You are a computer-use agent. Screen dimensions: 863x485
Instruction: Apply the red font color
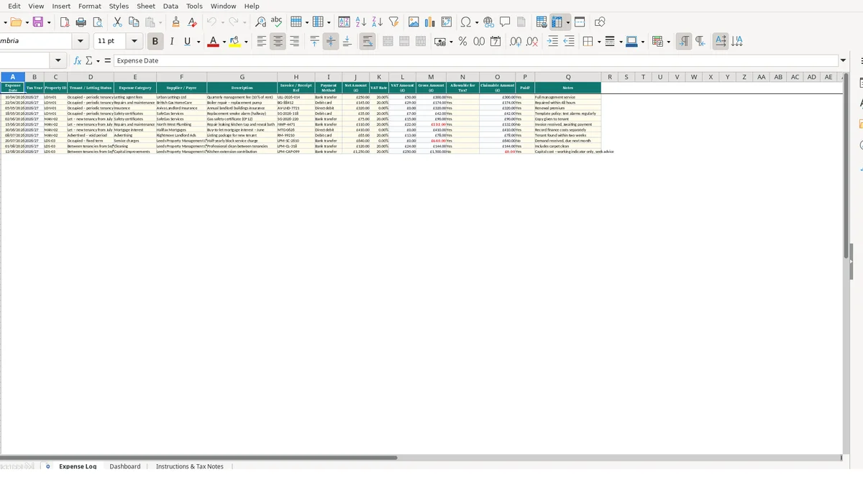point(213,42)
